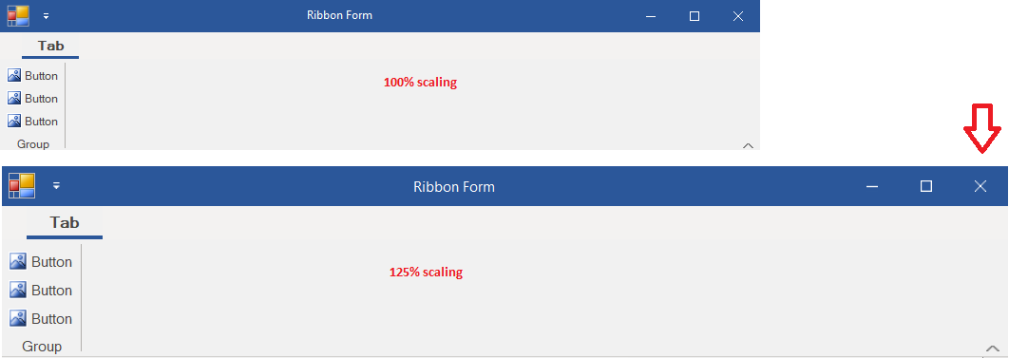Viewport: 1009px width, 358px height.
Task: Collapse the ribbon in the 125% scaling form
Action: 992,349
